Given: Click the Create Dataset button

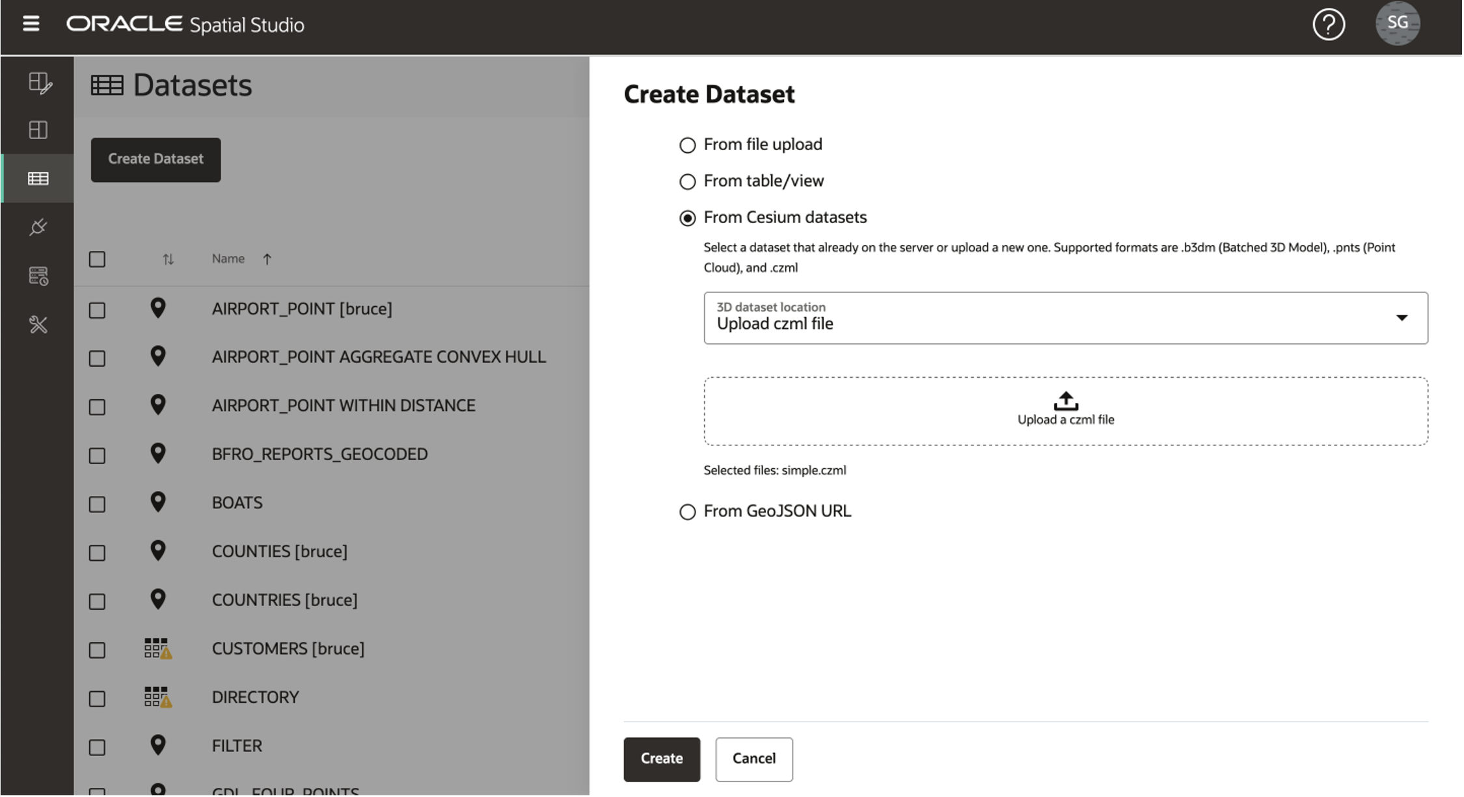Looking at the screenshot, I should 156,159.
